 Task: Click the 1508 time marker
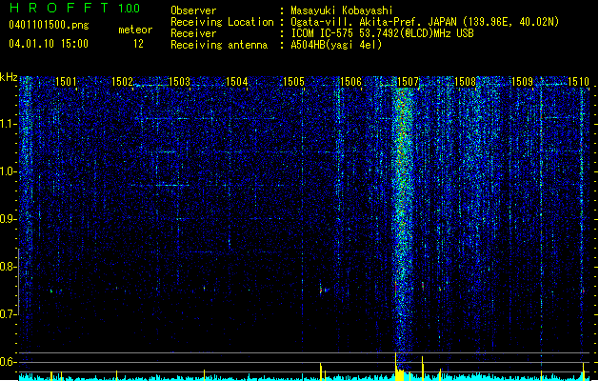[466, 81]
